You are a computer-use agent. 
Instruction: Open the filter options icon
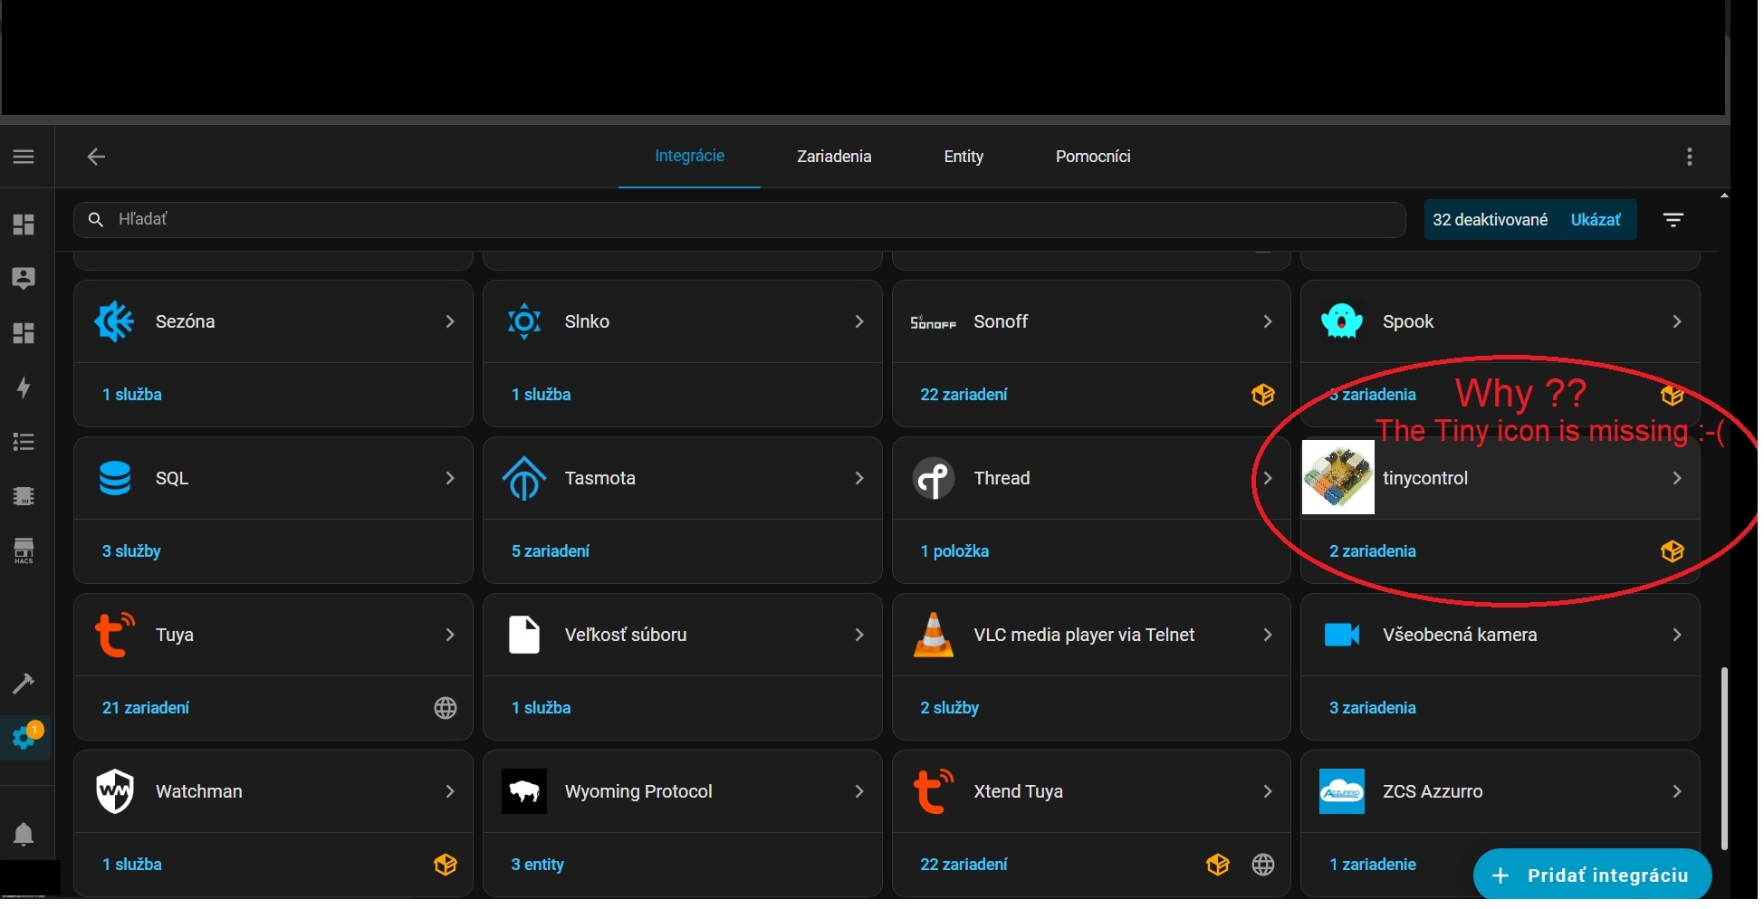[x=1673, y=220]
